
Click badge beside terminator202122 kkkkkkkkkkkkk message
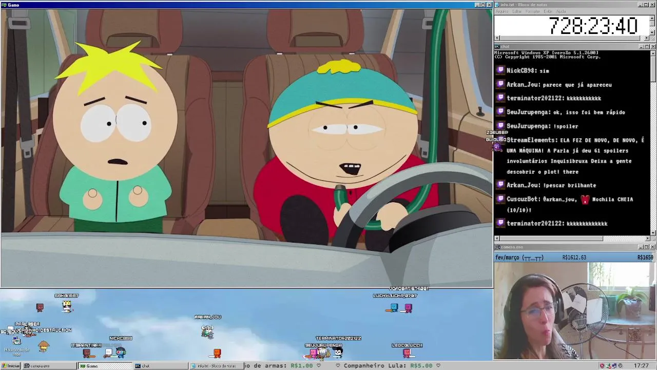click(x=500, y=223)
